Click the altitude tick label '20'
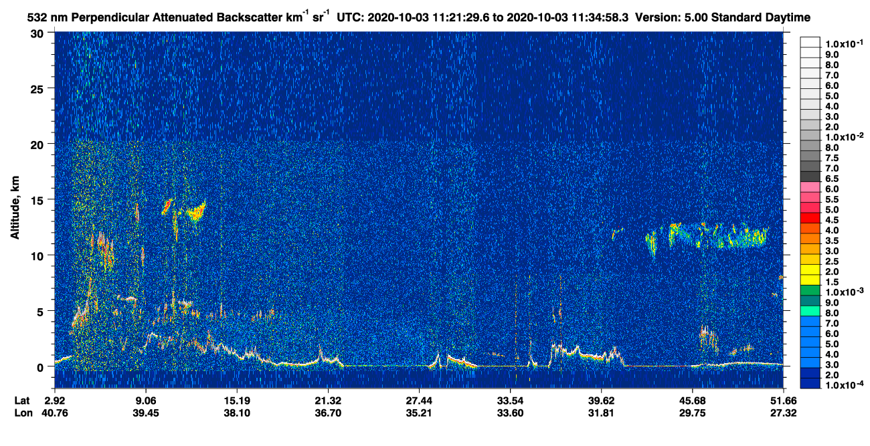Viewport: 870px width, 446px height. pos(39,144)
